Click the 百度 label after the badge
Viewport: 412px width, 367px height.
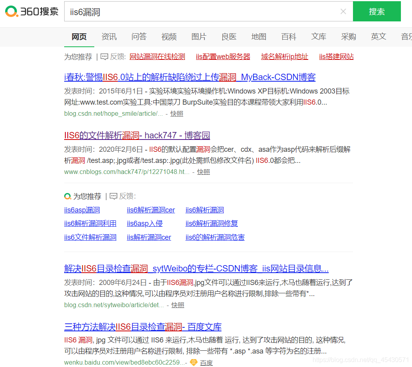point(206,363)
